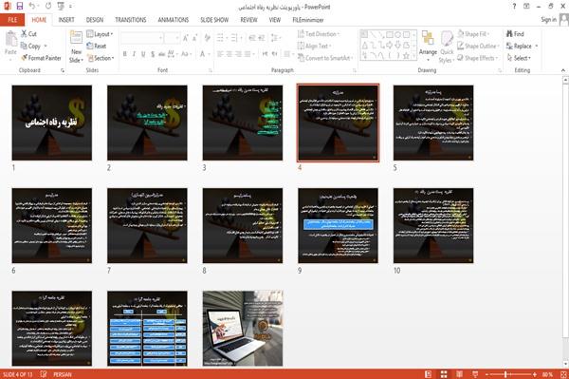Screen dimensions: 569x379
Task: Click the Sign in link
Action: (x=548, y=19)
